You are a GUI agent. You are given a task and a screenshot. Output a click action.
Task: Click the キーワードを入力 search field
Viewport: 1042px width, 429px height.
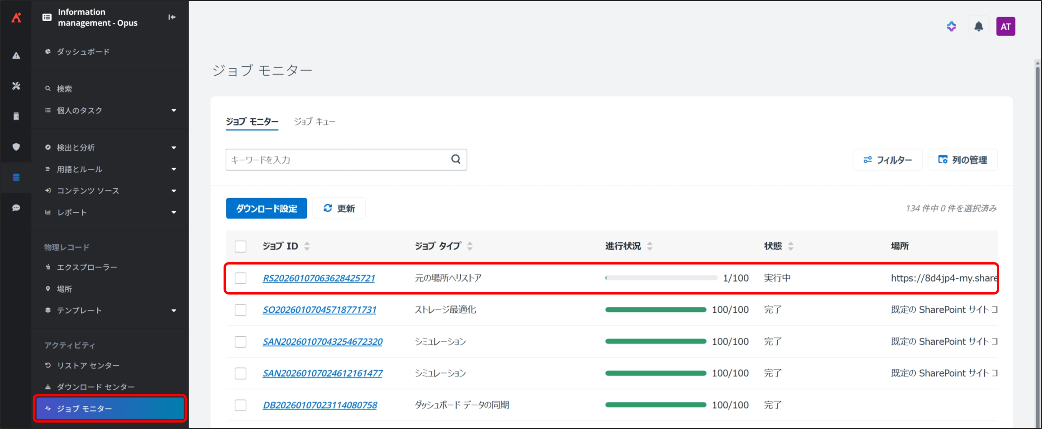coord(338,160)
